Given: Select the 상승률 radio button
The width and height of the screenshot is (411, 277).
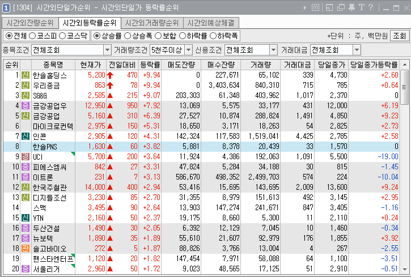Looking at the screenshot, I should 97,36.
